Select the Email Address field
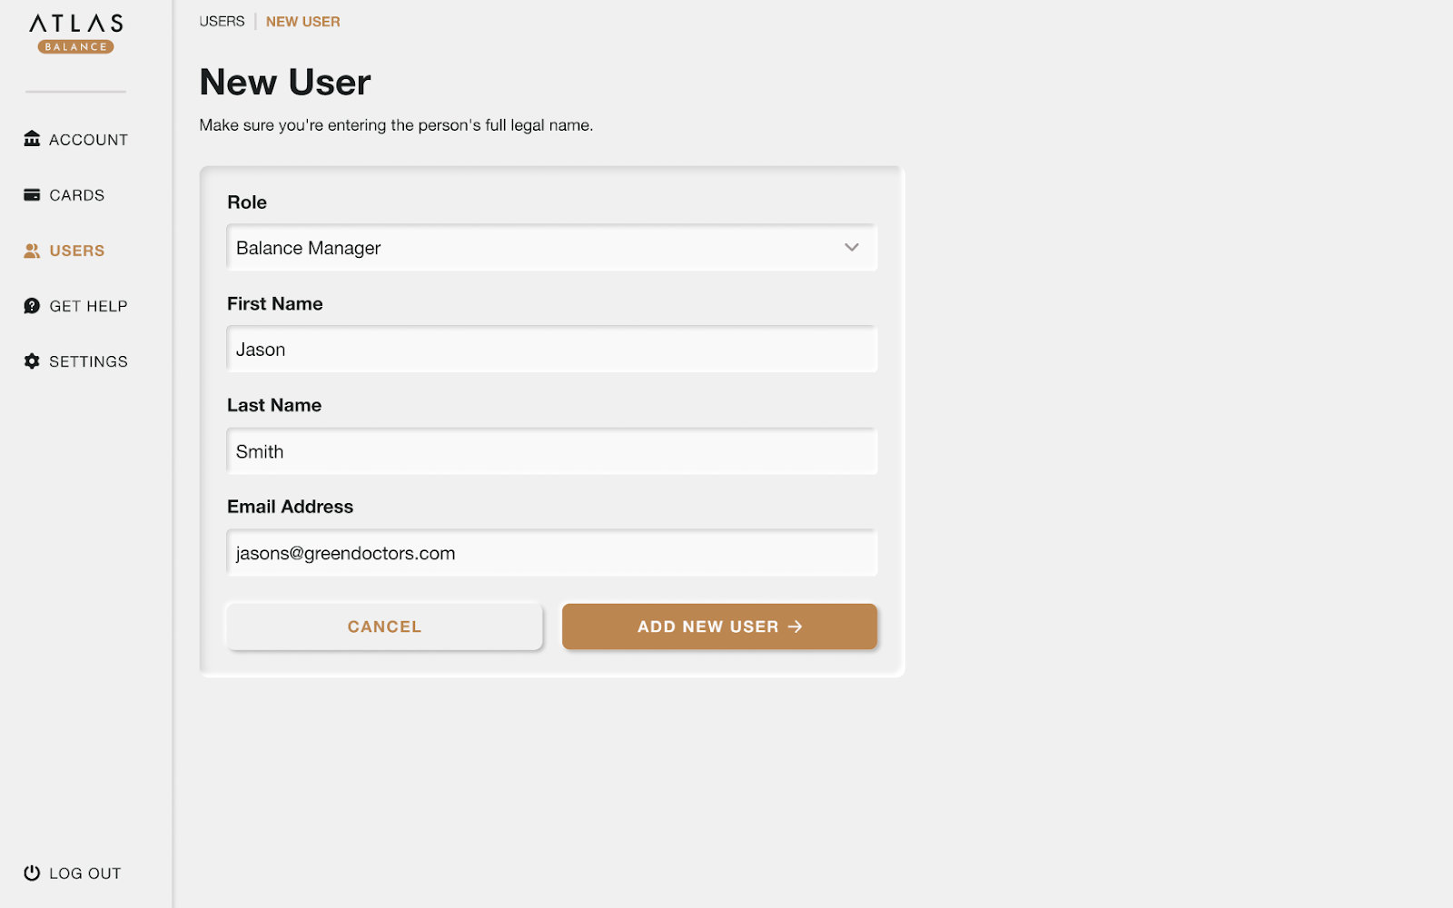This screenshot has height=908, width=1453. pyautogui.click(x=551, y=552)
